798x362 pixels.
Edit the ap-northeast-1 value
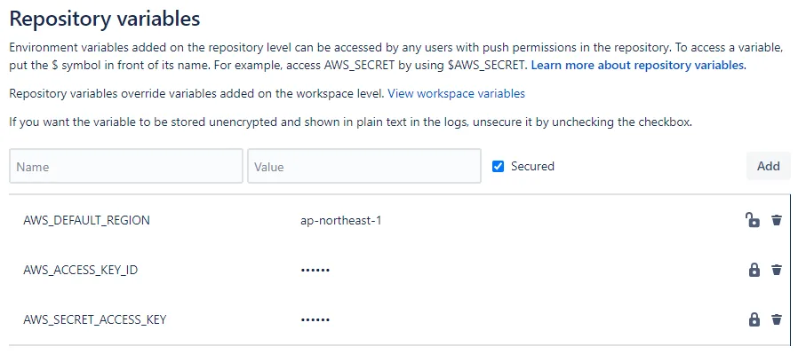(x=340, y=221)
